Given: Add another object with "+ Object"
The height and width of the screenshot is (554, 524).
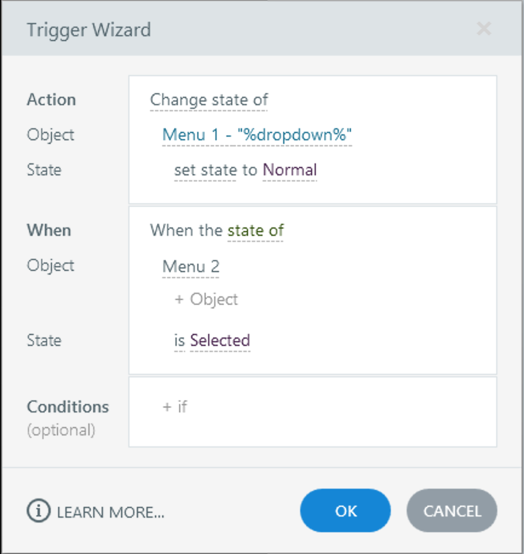Looking at the screenshot, I should point(206,299).
